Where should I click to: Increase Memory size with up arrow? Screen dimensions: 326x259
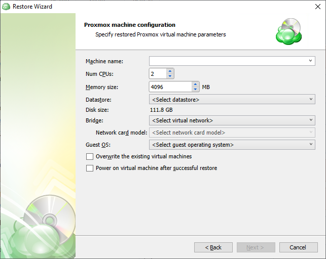pos(195,84)
